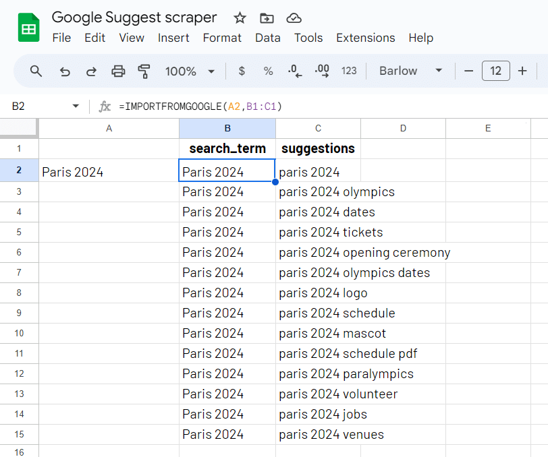Expand the 100% zoom dropdown
The height and width of the screenshot is (457, 548).
pyautogui.click(x=211, y=71)
